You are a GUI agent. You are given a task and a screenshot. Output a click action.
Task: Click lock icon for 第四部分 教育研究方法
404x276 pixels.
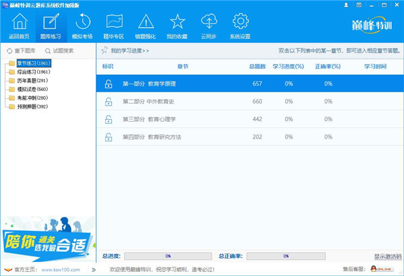coord(107,137)
